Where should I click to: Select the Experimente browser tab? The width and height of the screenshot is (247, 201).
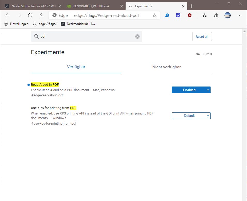pyautogui.click(x=156, y=6)
